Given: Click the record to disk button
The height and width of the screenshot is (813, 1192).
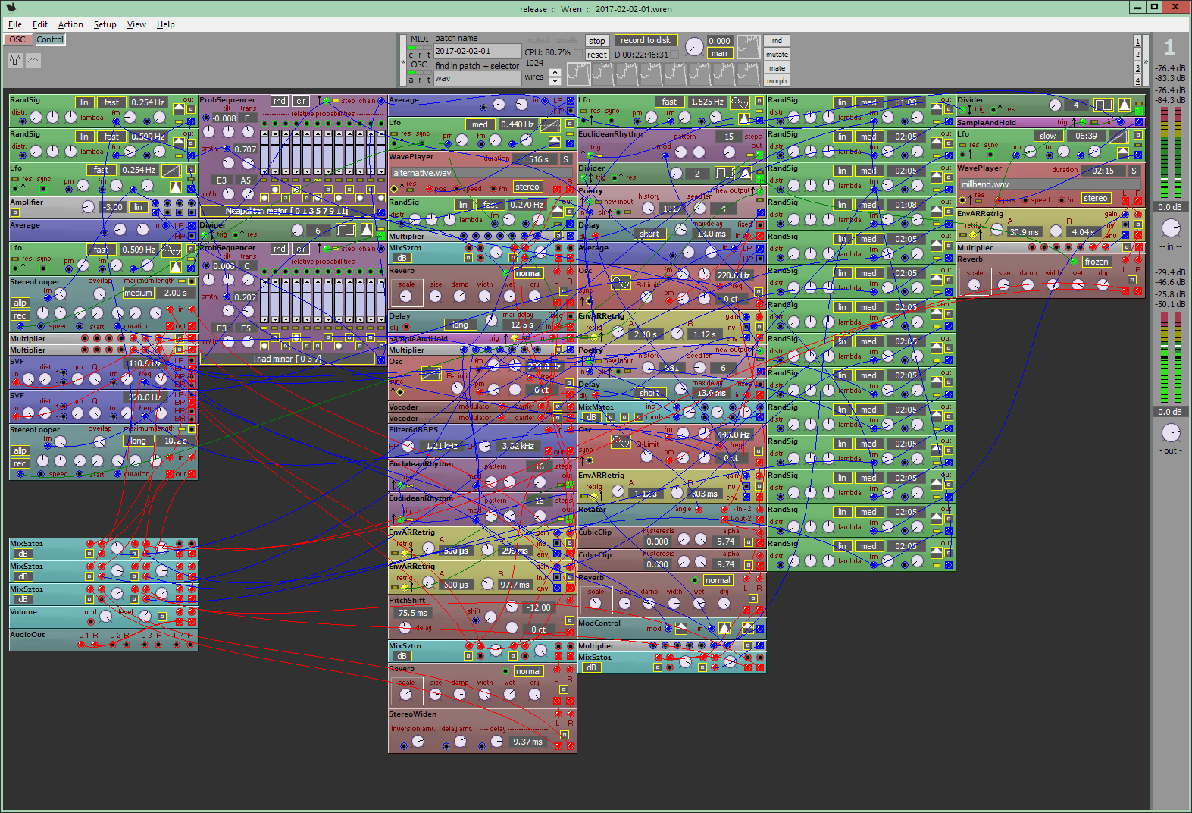Looking at the screenshot, I should 645,40.
